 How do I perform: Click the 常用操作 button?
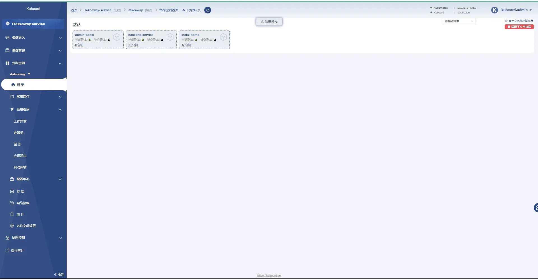click(x=269, y=22)
